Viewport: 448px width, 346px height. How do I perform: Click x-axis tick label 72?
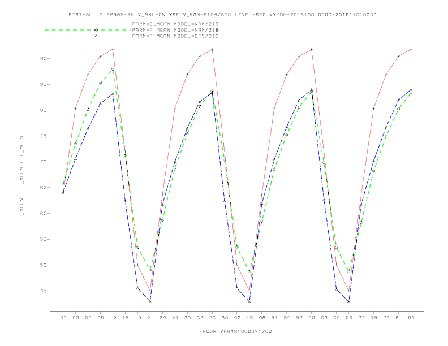tap(361, 318)
